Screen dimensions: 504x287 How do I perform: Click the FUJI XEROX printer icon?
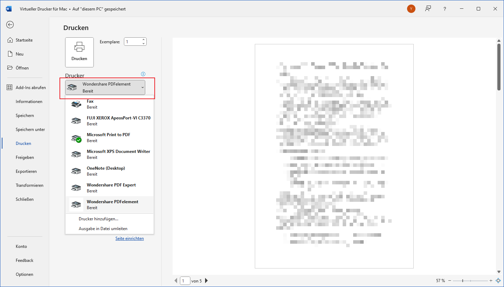[x=76, y=121]
